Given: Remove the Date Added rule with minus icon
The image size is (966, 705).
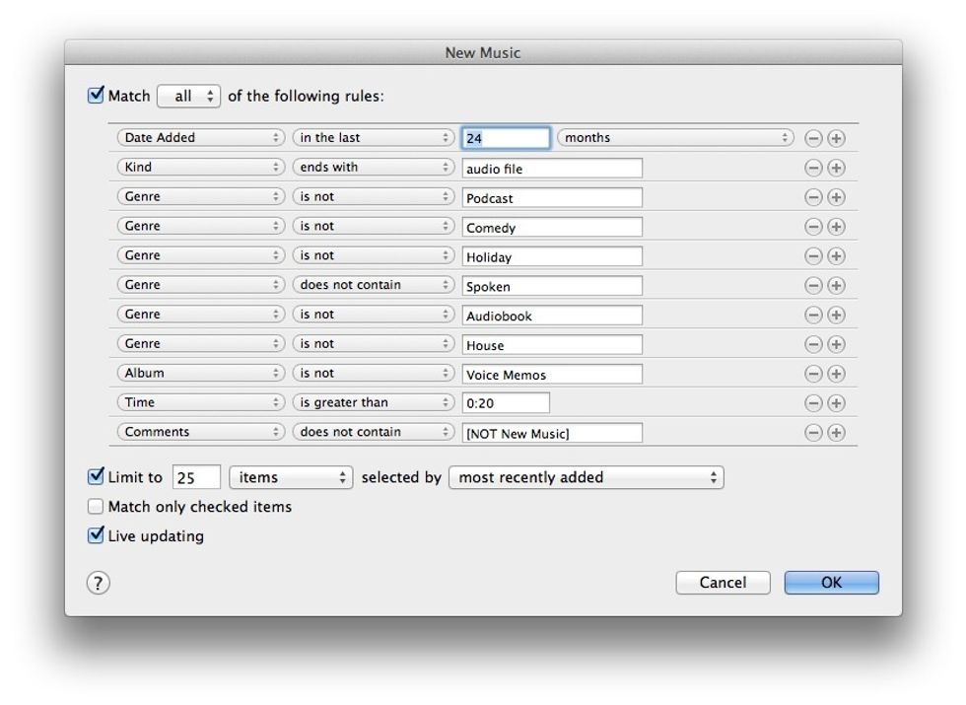Looking at the screenshot, I should coord(813,138).
